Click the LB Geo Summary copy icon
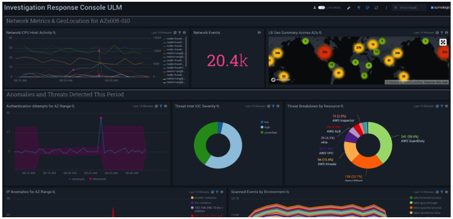The height and width of the screenshot is (219, 453). [x=437, y=33]
